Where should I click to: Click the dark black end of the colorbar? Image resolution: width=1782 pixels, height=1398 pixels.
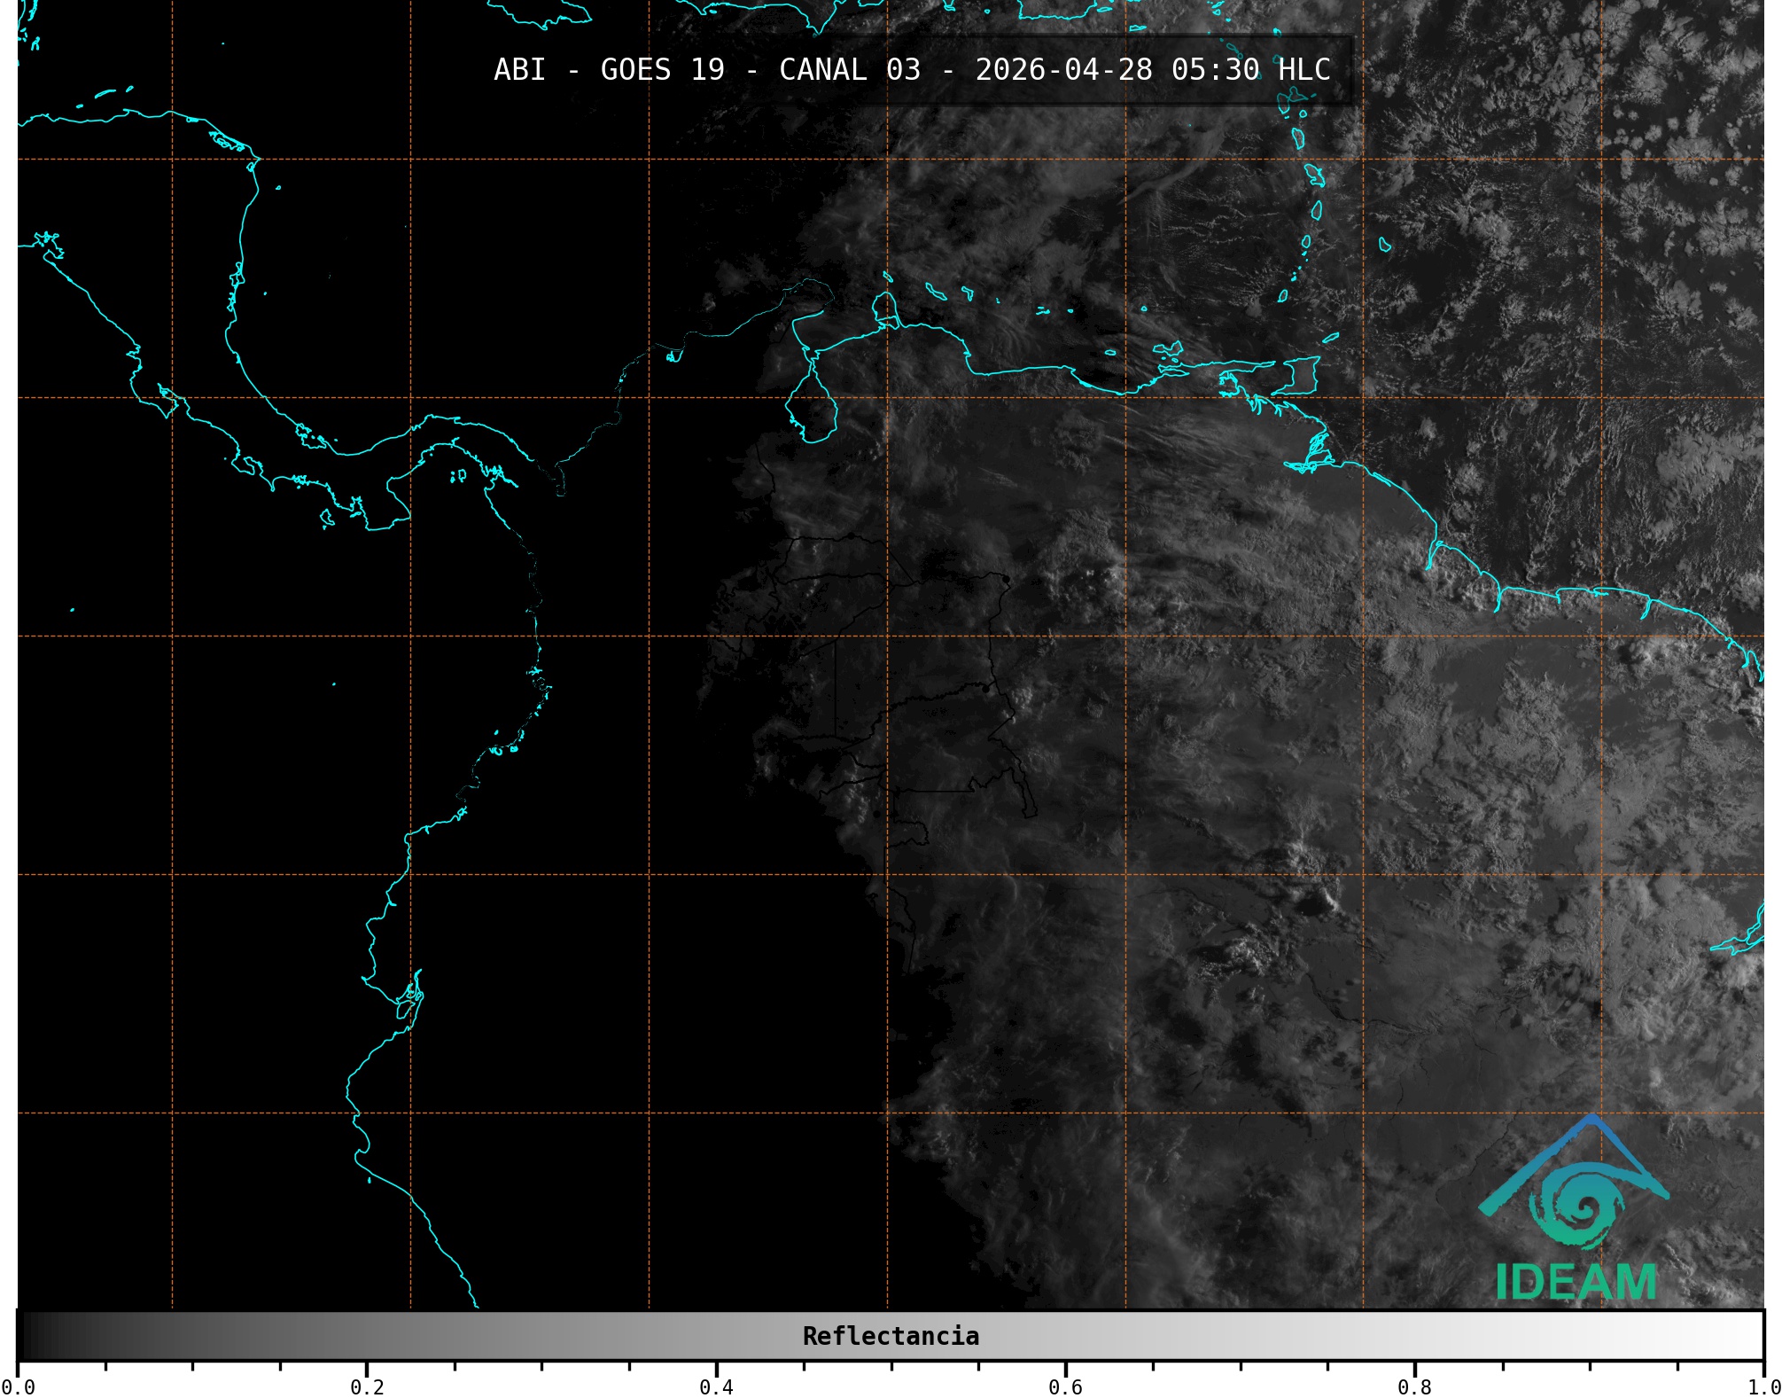(31, 1336)
